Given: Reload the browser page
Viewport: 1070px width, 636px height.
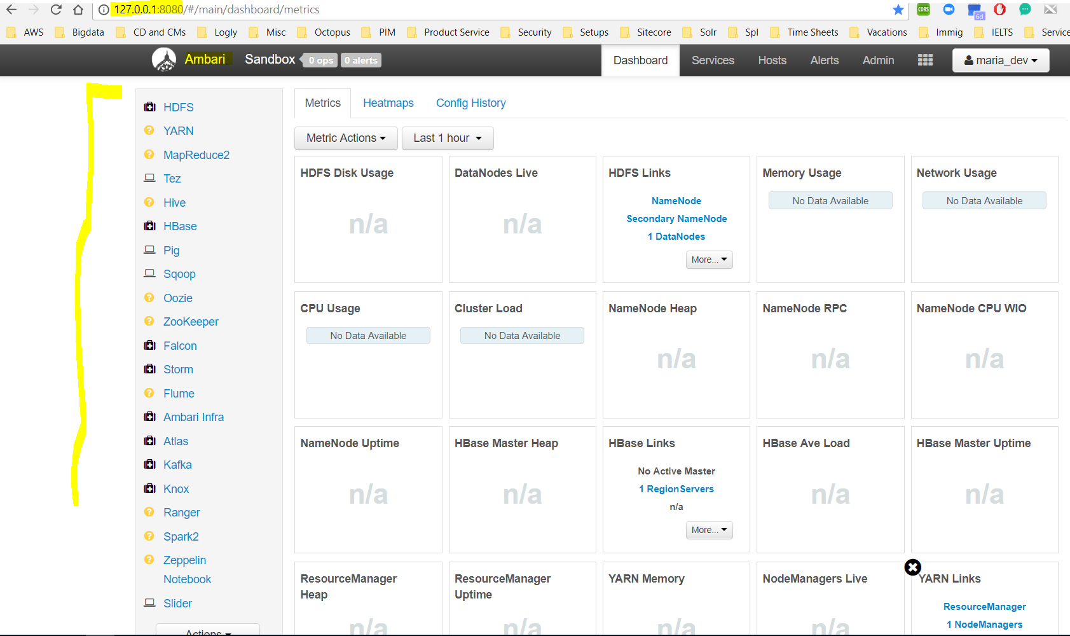Looking at the screenshot, I should click(x=56, y=10).
